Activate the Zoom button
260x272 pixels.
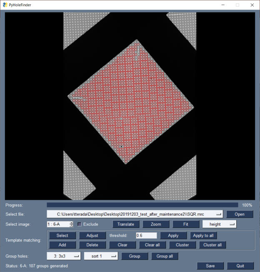pyautogui.click(x=156, y=224)
